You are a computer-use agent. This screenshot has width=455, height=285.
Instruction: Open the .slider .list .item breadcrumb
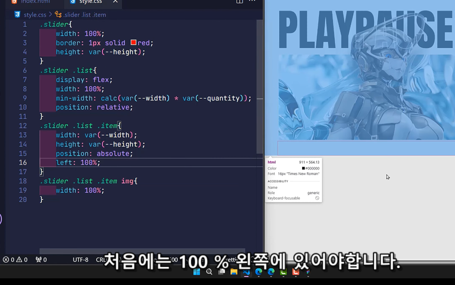(x=85, y=15)
